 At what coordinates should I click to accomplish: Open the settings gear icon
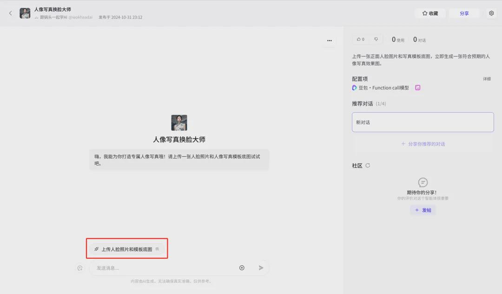pyautogui.click(x=491, y=13)
